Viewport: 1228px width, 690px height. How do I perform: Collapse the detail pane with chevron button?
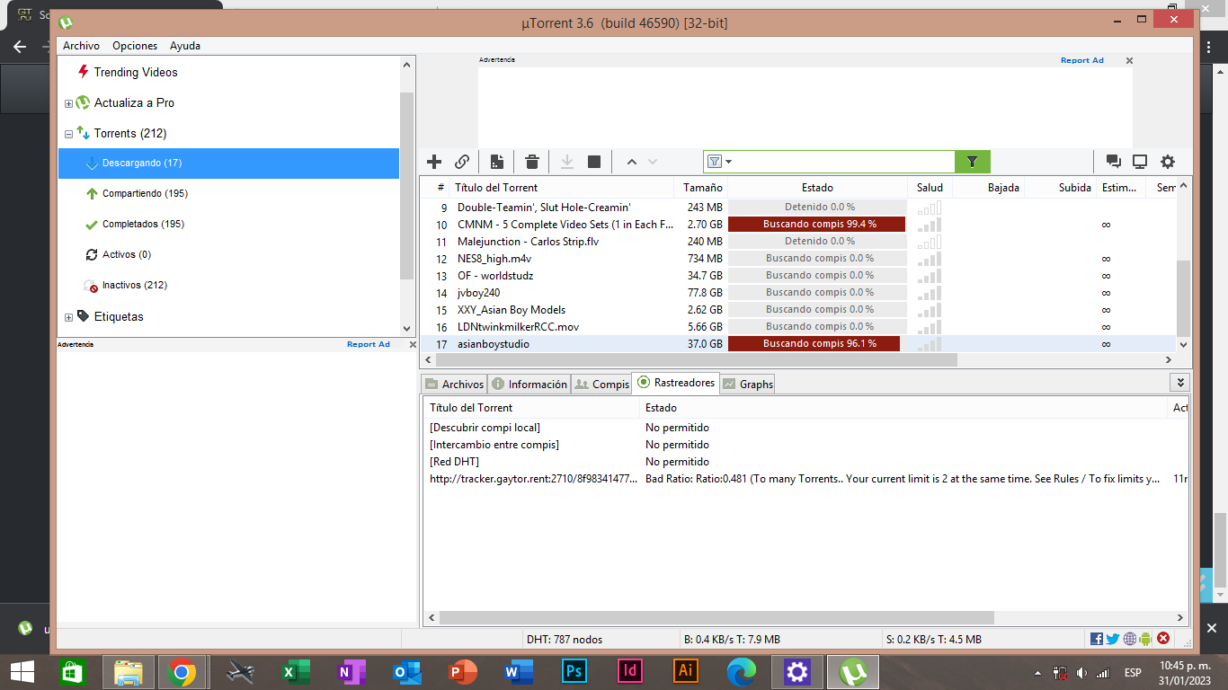tap(1179, 383)
